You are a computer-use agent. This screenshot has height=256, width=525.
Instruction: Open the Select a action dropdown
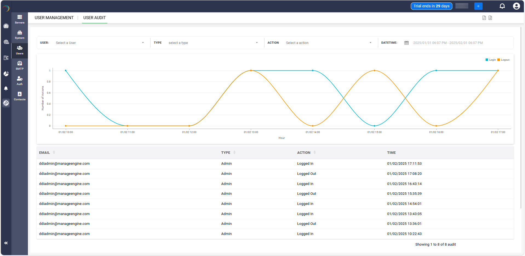pyautogui.click(x=328, y=43)
